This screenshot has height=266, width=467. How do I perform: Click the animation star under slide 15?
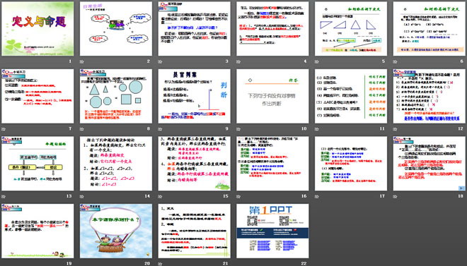(x=160, y=196)
